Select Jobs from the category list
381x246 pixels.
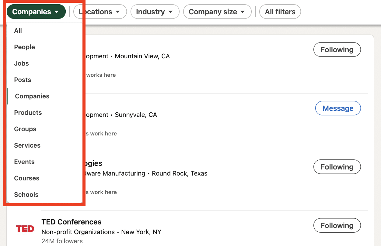click(21, 63)
